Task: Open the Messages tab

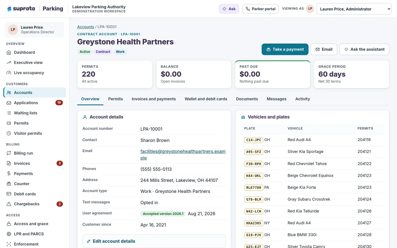Action: point(277,99)
